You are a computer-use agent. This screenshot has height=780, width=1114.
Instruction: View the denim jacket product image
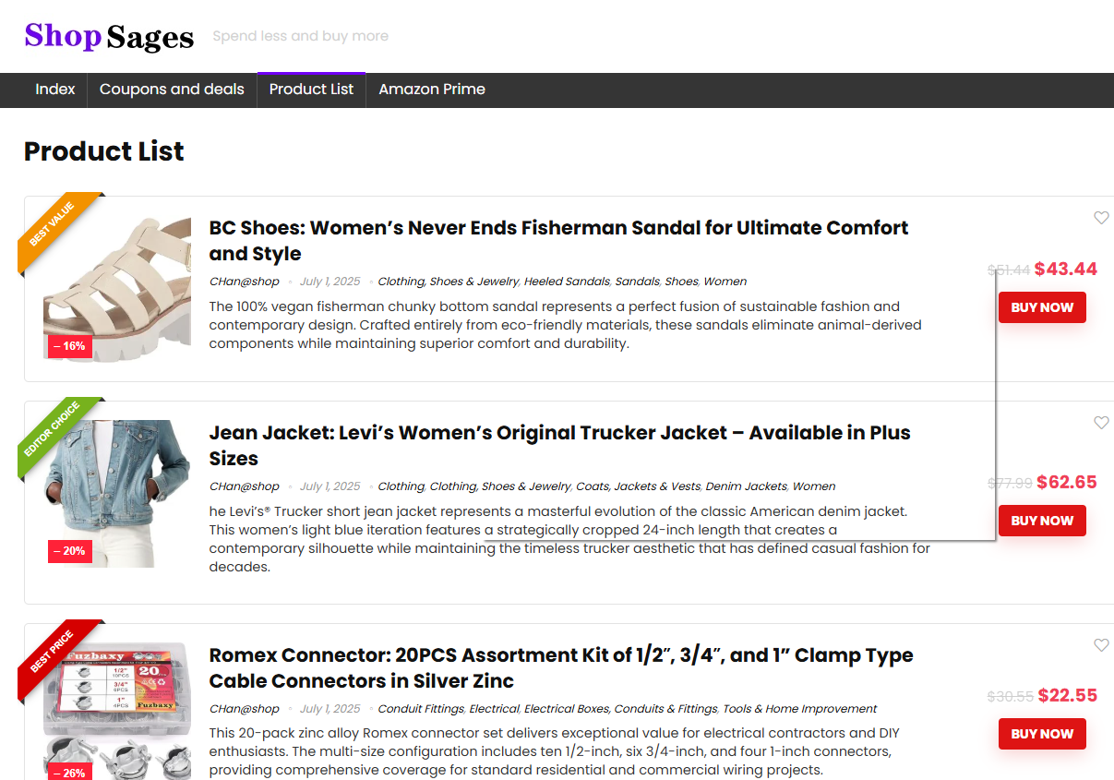117,494
